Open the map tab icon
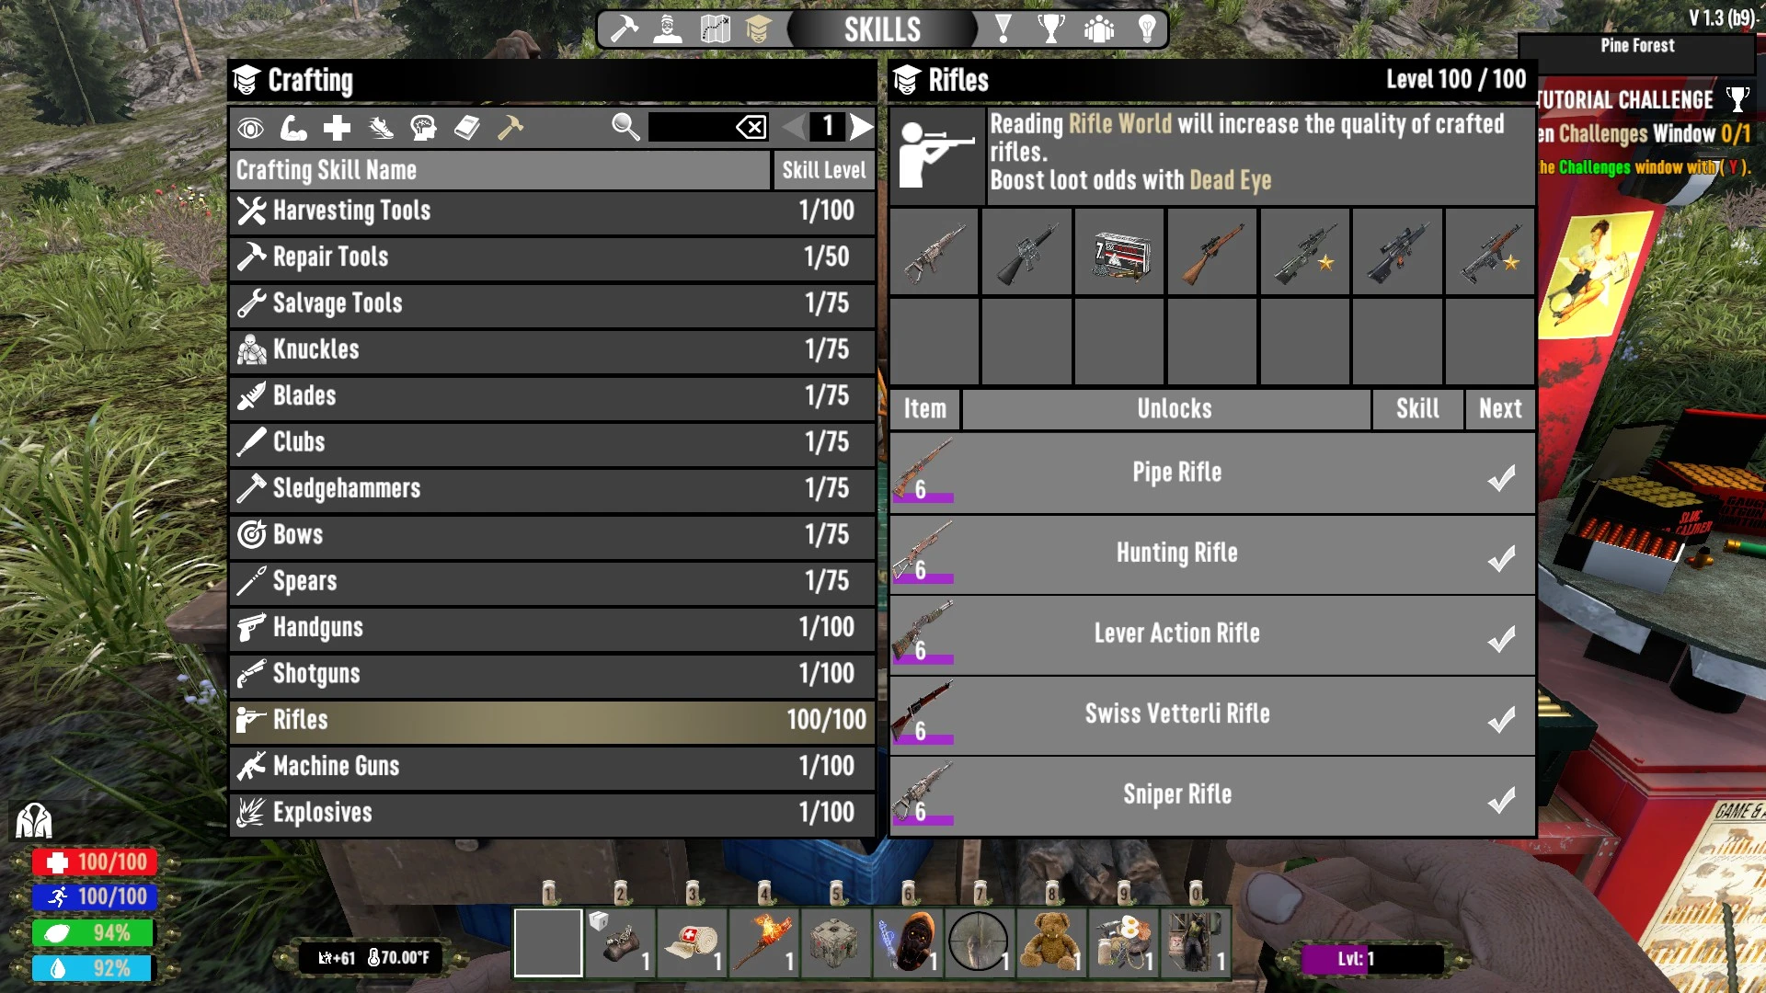 pyautogui.click(x=715, y=29)
